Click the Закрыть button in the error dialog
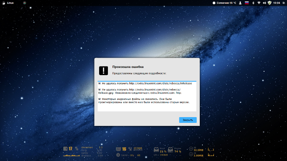This screenshot has width=287, height=161. 188,120
